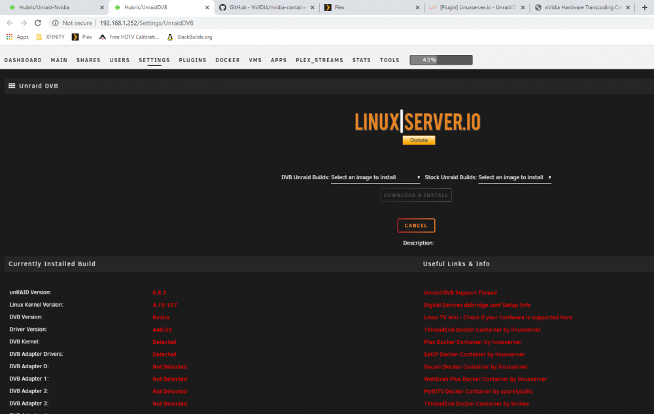Close the Hubris/Unraid-Nvidia tab
The height and width of the screenshot is (414, 654).
pos(102,7)
